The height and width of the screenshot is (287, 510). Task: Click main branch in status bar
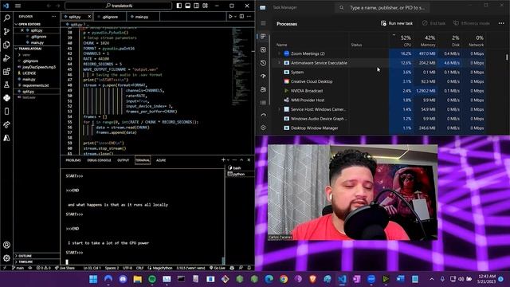pos(18,268)
